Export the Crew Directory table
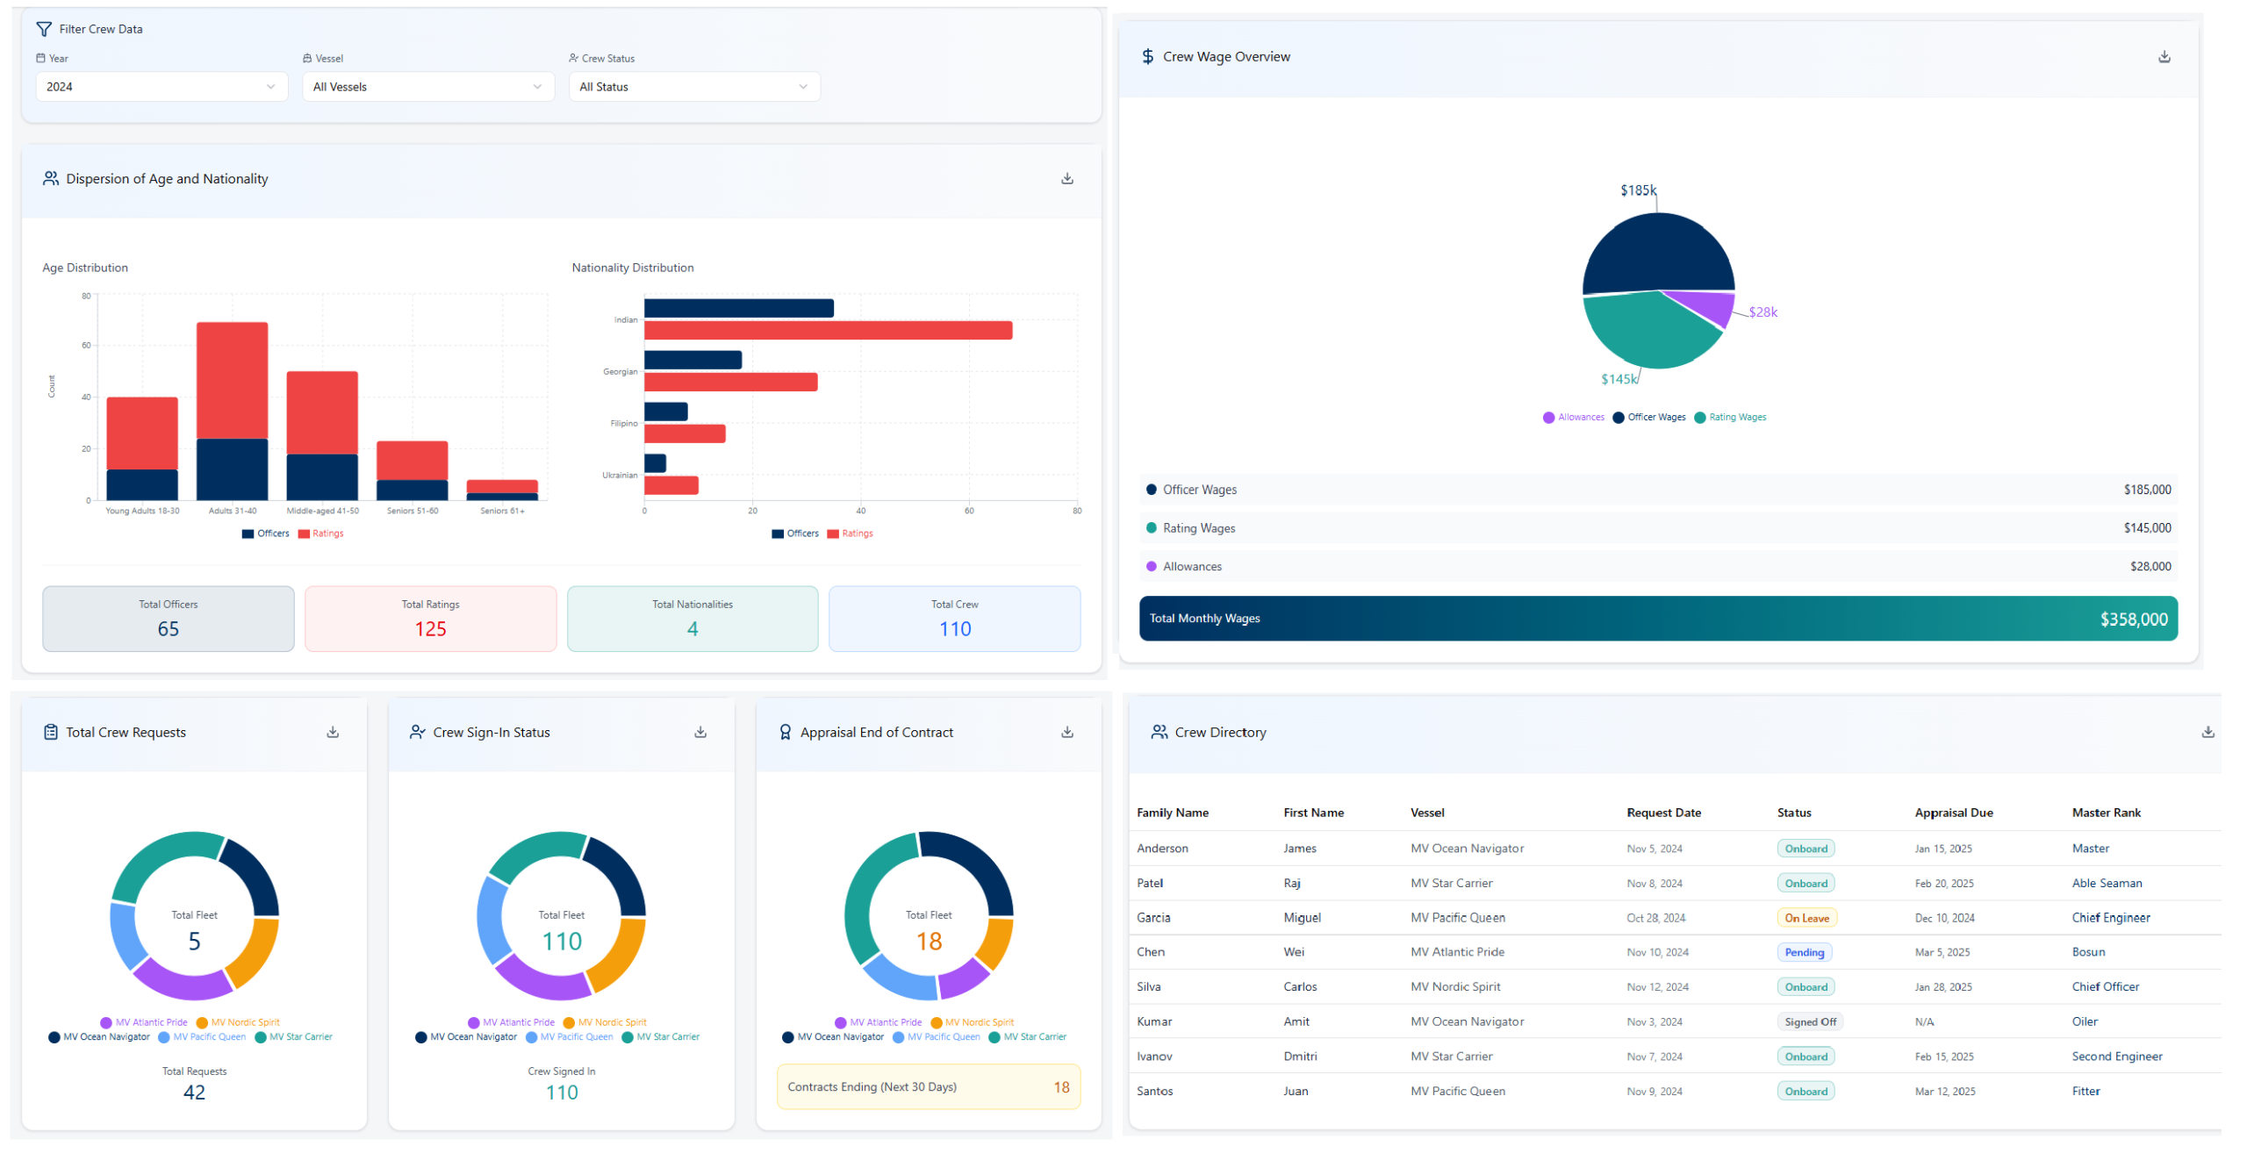 pos(2207,732)
